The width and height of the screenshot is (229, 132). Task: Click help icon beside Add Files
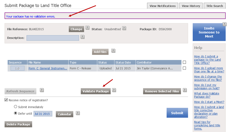113,51
